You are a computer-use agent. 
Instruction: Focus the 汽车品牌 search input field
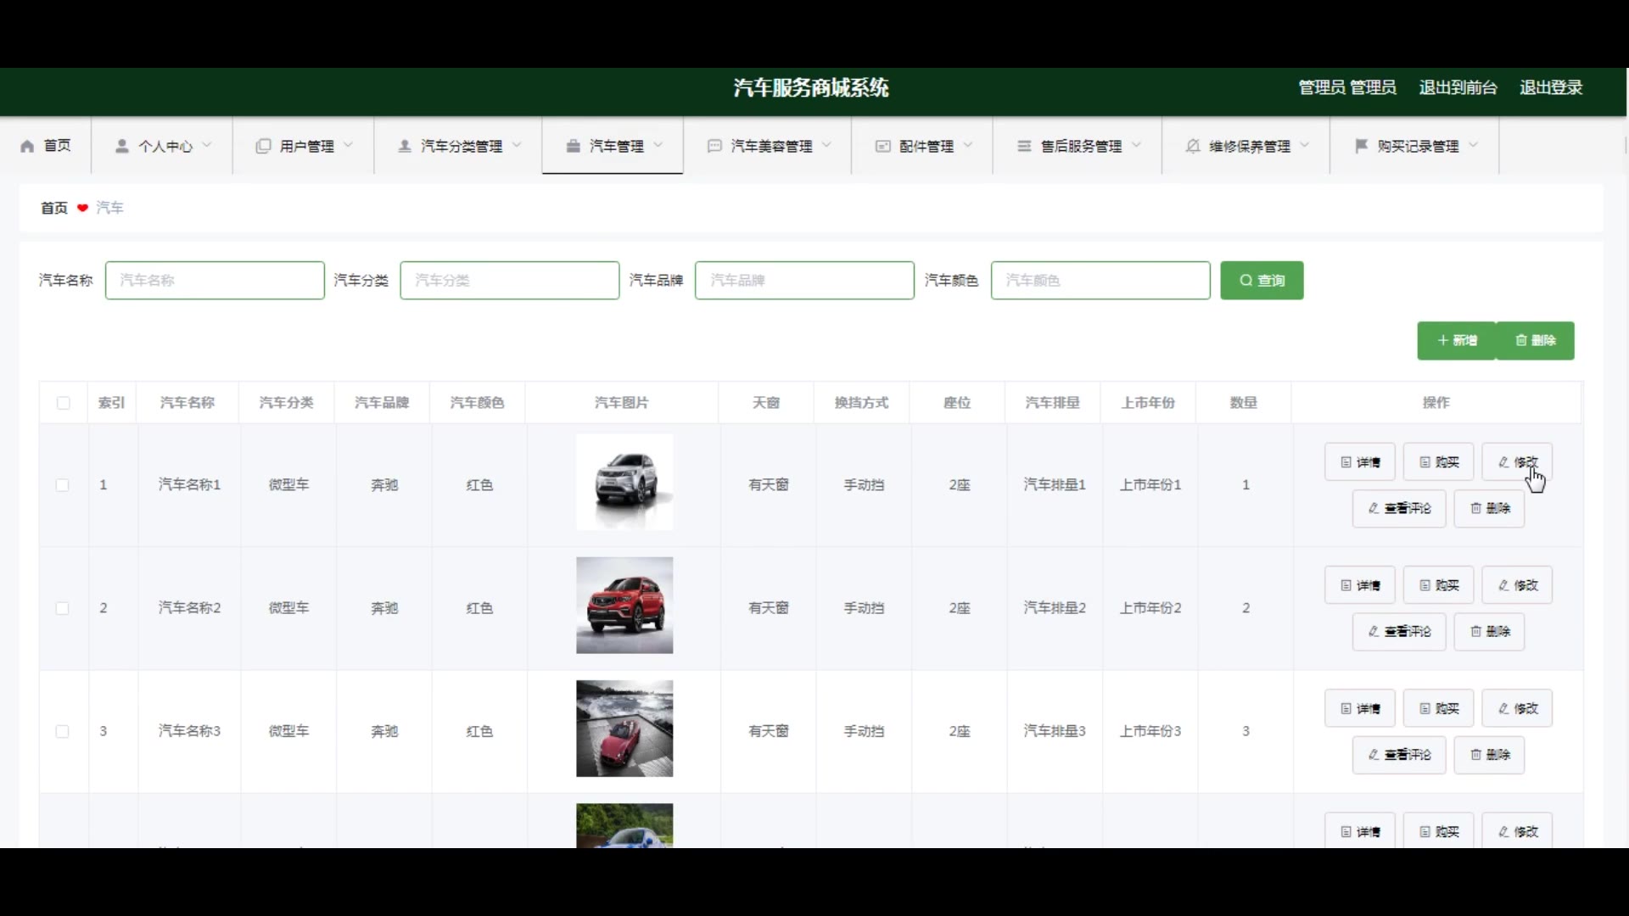[803, 280]
